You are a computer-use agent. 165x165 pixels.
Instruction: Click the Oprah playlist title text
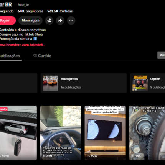[155, 79]
